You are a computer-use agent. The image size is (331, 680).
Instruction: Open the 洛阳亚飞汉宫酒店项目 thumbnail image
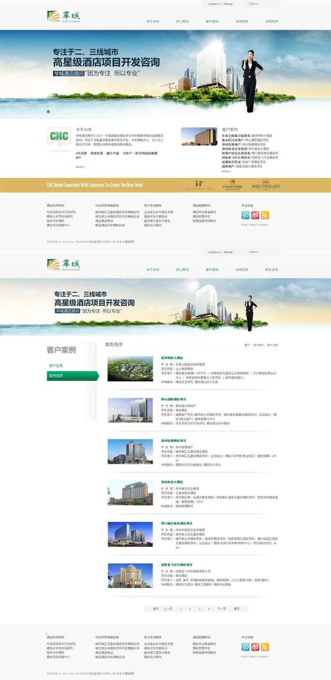click(130, 575)
